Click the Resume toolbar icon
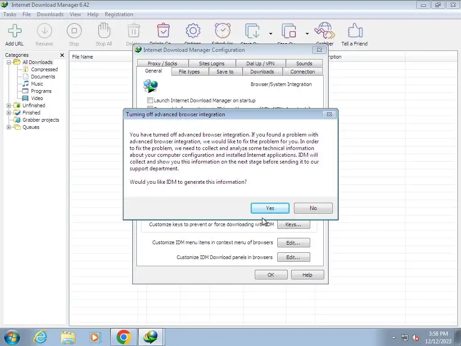461x346 pixels. point(45,31)
